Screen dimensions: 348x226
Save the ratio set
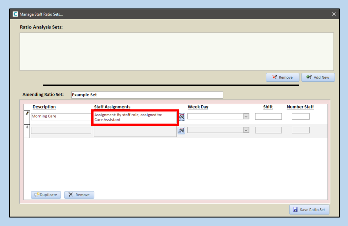(x=309, y=210)
